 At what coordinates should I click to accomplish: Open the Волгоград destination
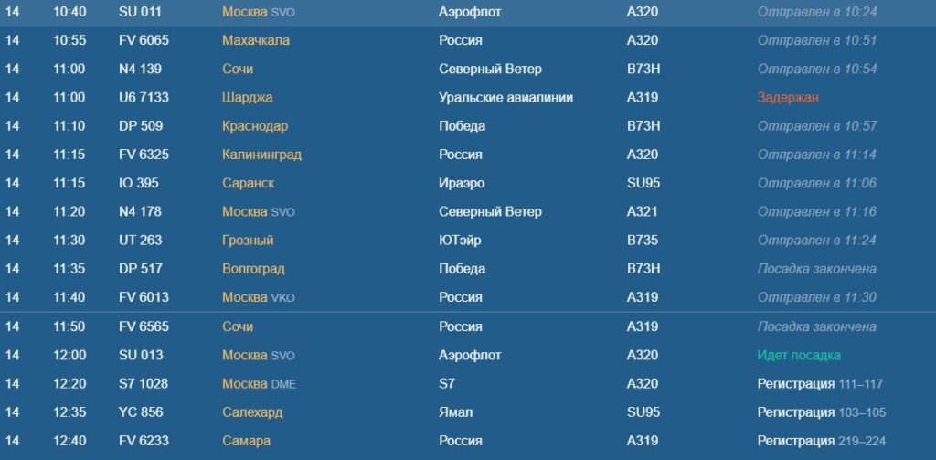pyautogui.click(x=253, y=269)
